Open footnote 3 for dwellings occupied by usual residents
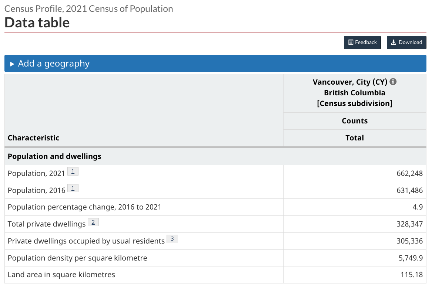Screen dimensions: 432x289 [x=172, y=239]
